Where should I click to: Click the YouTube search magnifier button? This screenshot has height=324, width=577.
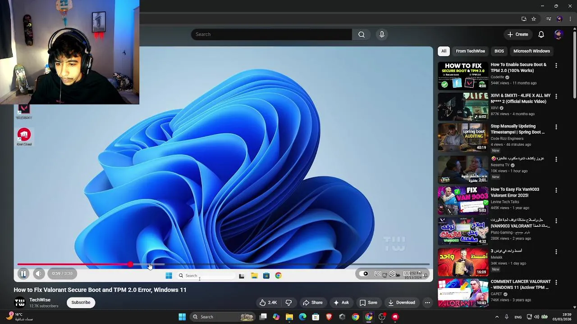[362, 34]
